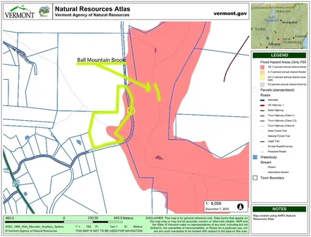Click the Ball Mountain Brook label
Image resolution: width=311 pixels, height=237 pixels.
101,59
